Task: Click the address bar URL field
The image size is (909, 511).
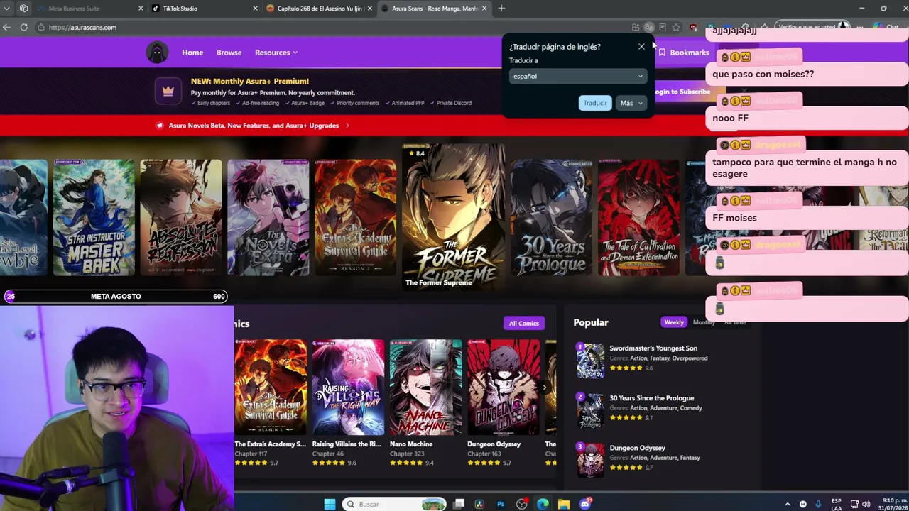Action: [334, 27]
